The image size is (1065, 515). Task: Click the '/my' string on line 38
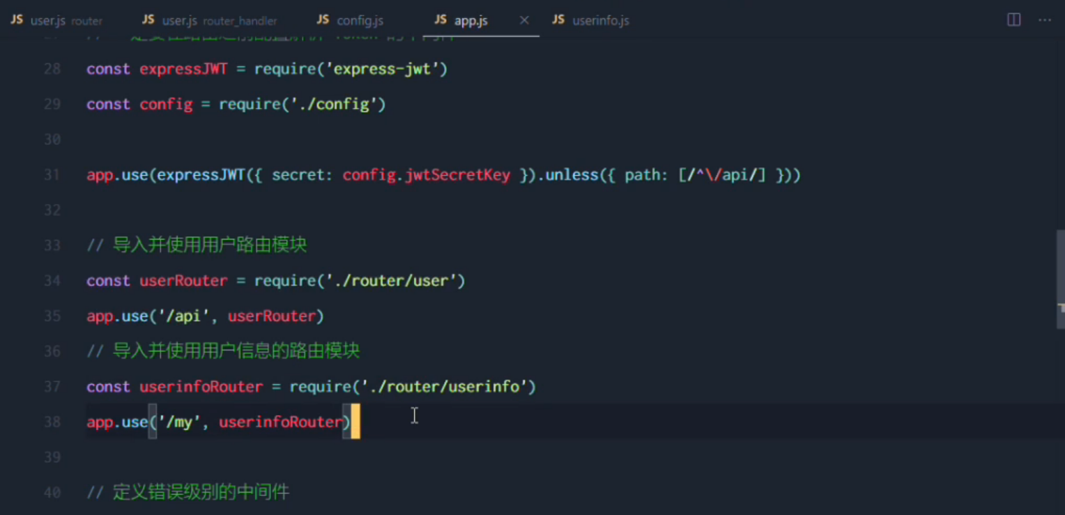179,422
